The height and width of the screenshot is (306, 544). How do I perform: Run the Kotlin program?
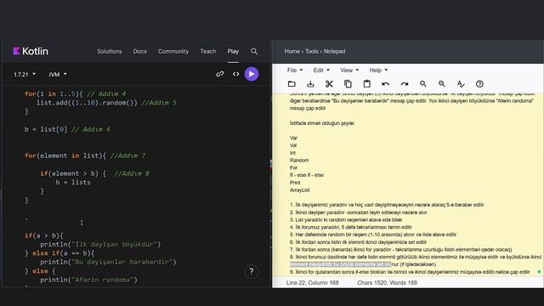pyautogui.click(x=252, y=74)
